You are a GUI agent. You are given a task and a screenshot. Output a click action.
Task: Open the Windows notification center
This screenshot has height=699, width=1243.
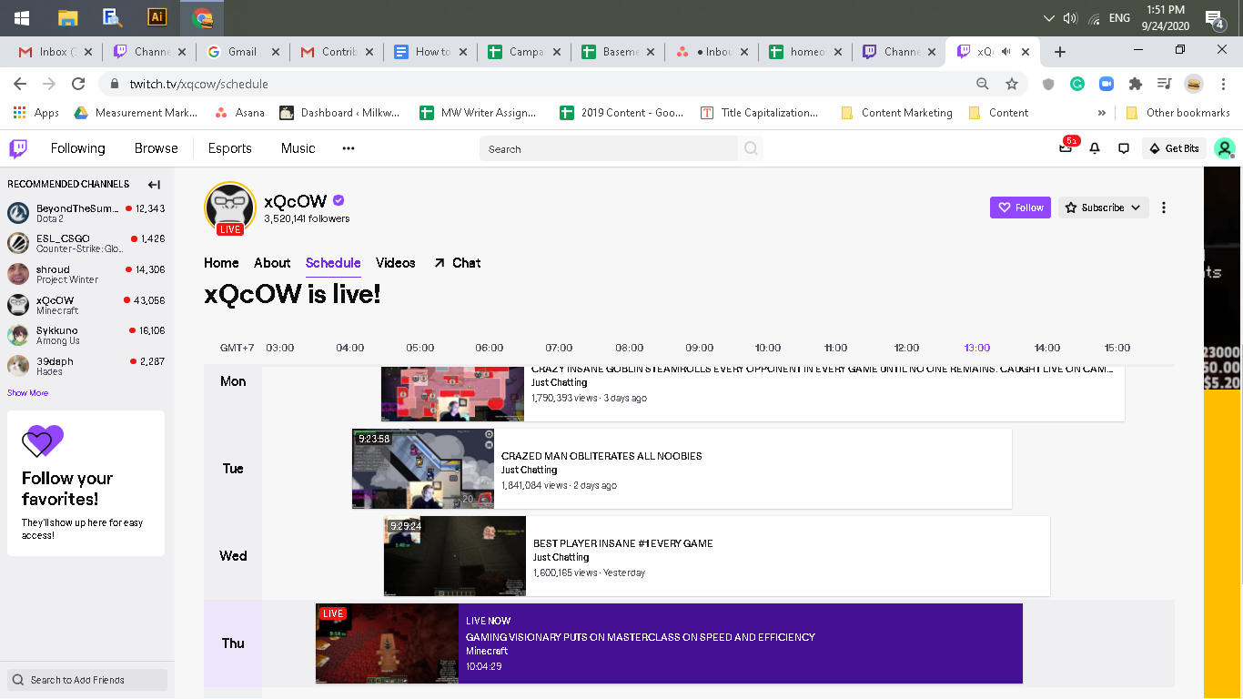(x=1214, y=18)
